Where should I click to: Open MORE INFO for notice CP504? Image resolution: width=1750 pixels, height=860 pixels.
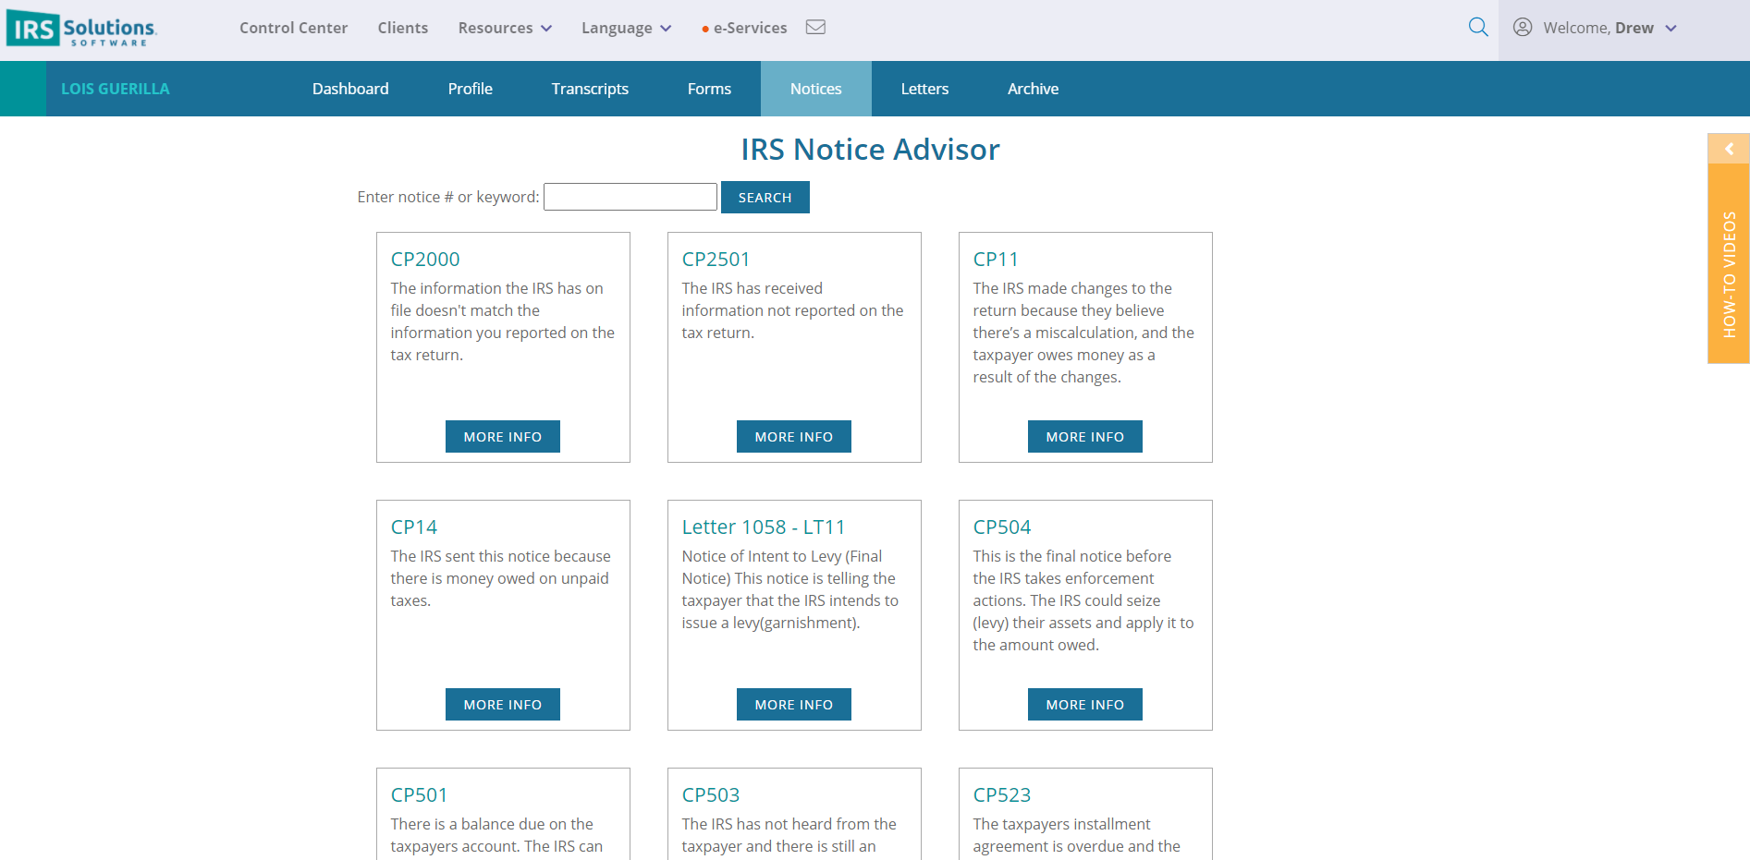(1084, 704)
